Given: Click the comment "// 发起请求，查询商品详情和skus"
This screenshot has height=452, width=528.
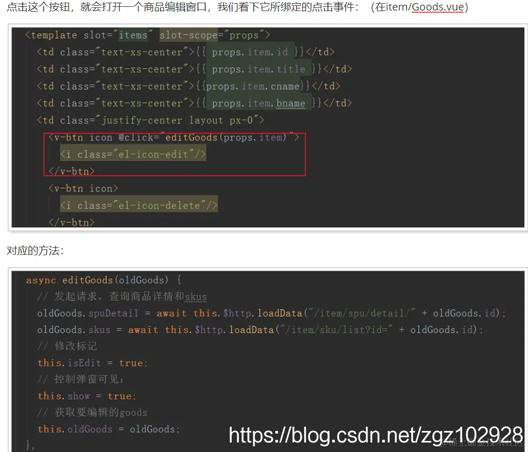Looking at the screenshot, I should pos(122,296).
